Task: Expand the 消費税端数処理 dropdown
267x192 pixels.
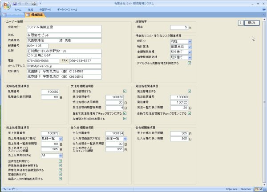Action: coord(190,57)
